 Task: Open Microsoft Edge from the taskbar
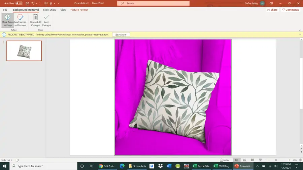click(x=122, y=166)
